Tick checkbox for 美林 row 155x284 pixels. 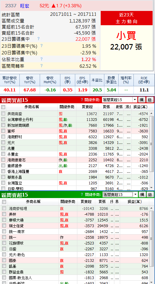point(4,214)
